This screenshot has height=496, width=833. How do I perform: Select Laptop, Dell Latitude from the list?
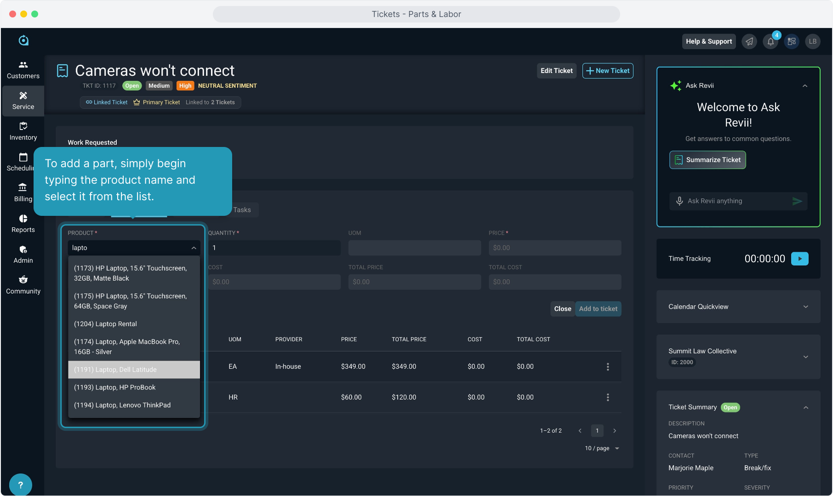(x=134, y=370)
